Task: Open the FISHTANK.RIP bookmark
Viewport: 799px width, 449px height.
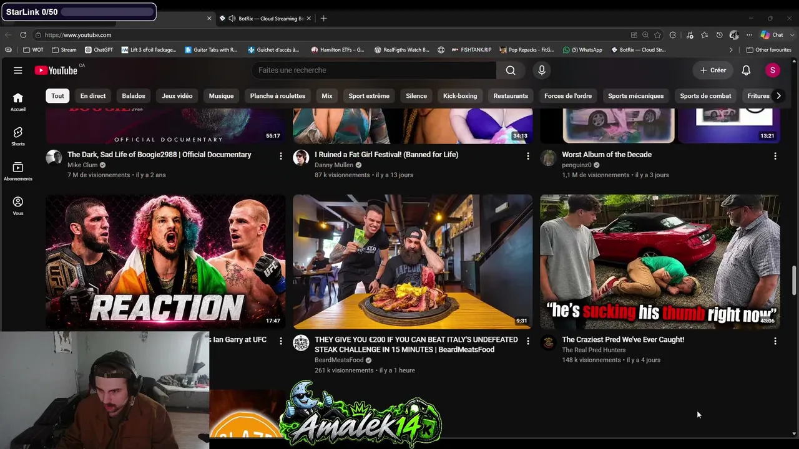Action: click(x=471, y=50)
